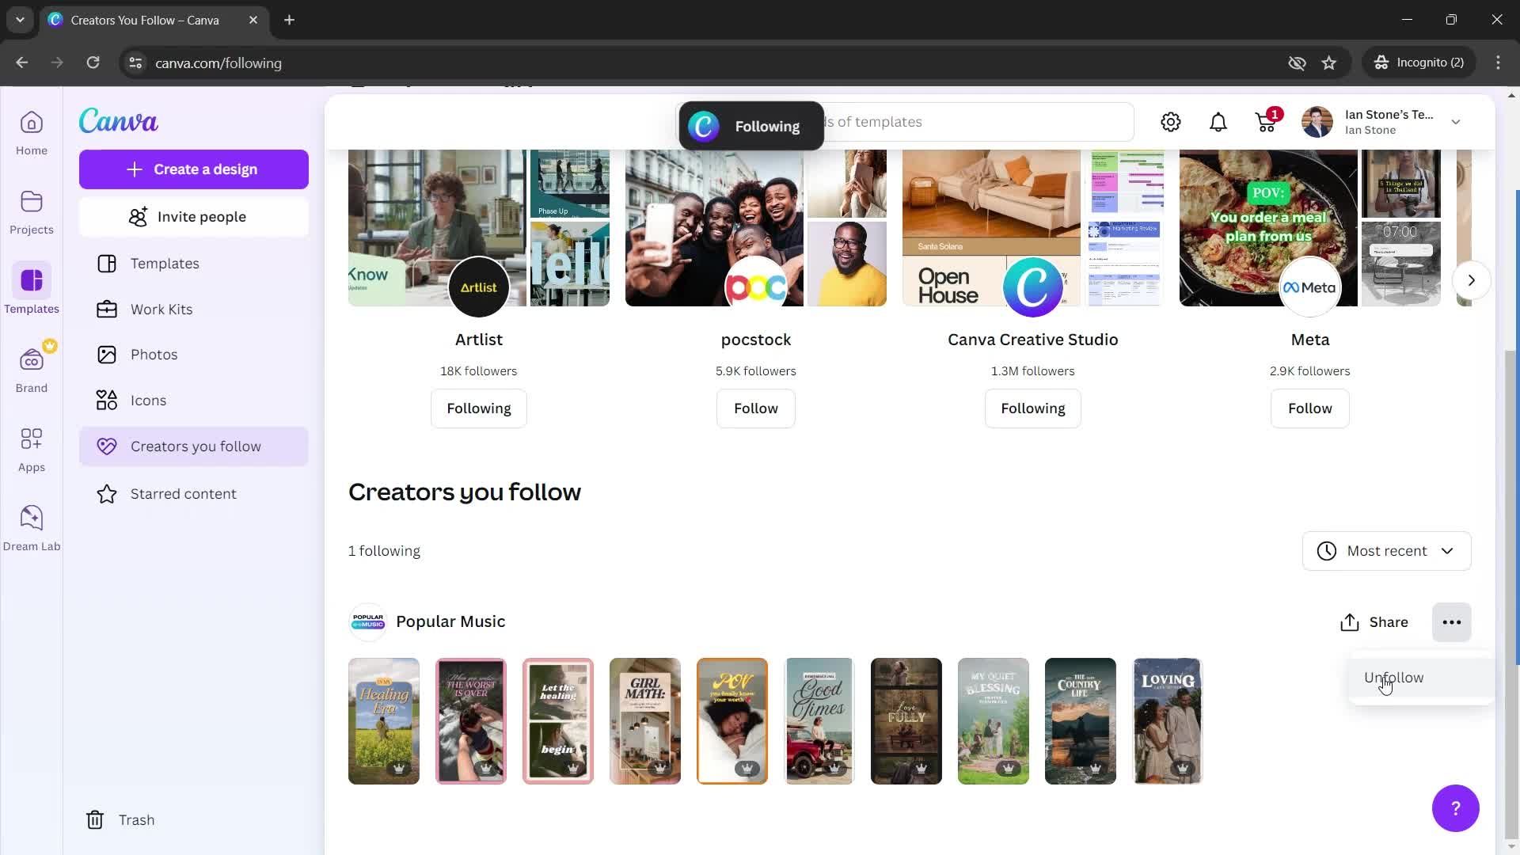This screenshot has width=1520, height=855.
Task: Expand the account menu for Ian Stone
Action: point(1457,122)
